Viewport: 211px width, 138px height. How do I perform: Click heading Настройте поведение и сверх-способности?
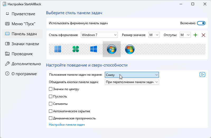87,65
